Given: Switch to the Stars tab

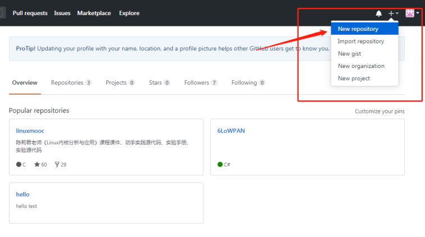Looking at the screenshot, I should 159,83.
